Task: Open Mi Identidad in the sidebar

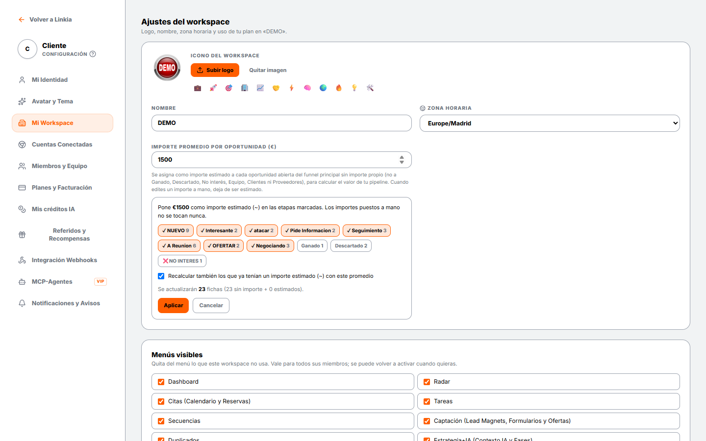Action: (x=62, y=80)
